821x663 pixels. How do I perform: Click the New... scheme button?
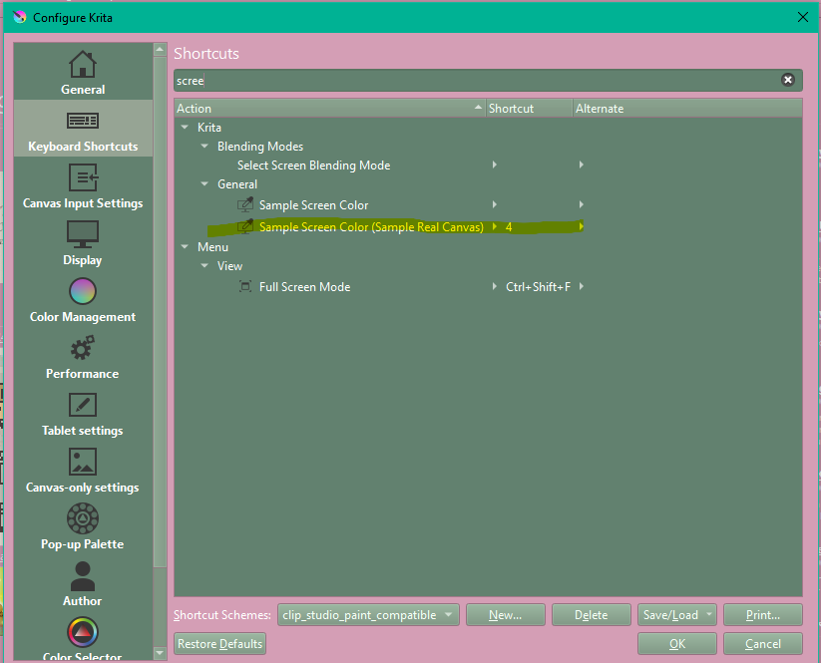click(506, 615)
